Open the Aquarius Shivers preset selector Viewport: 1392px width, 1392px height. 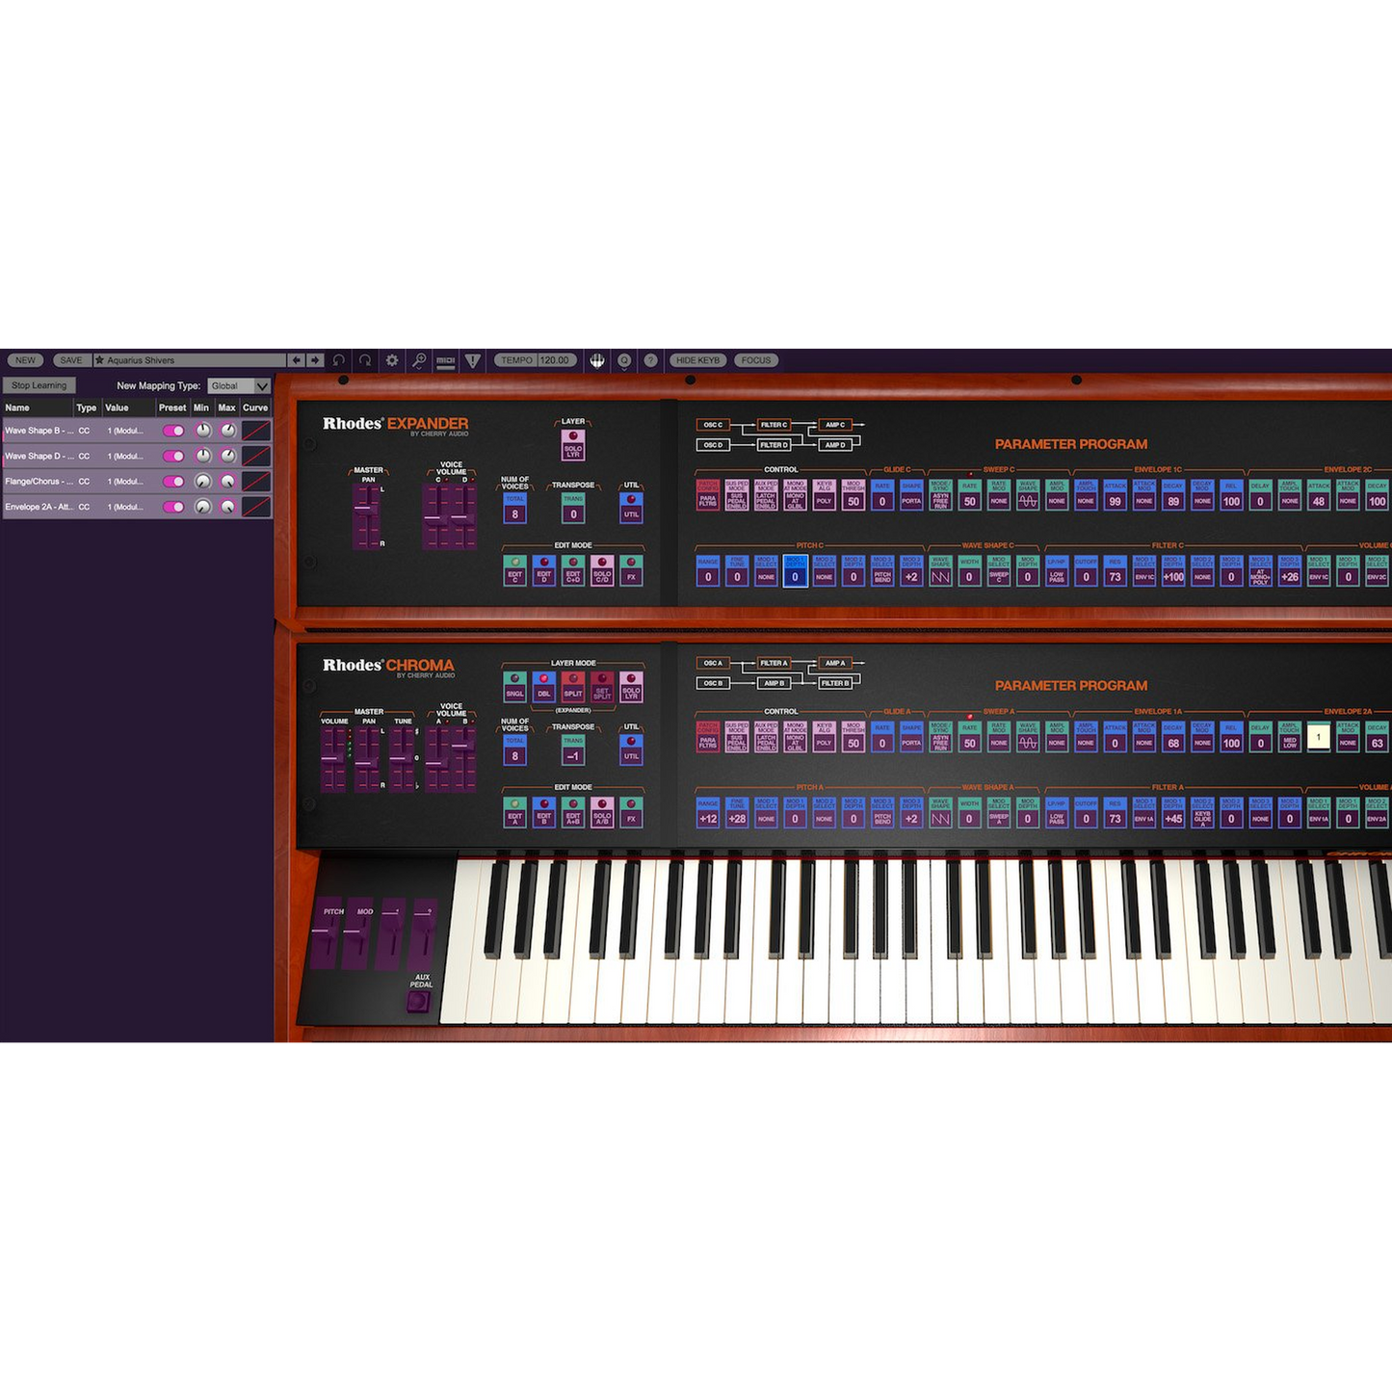click(190, 360)
